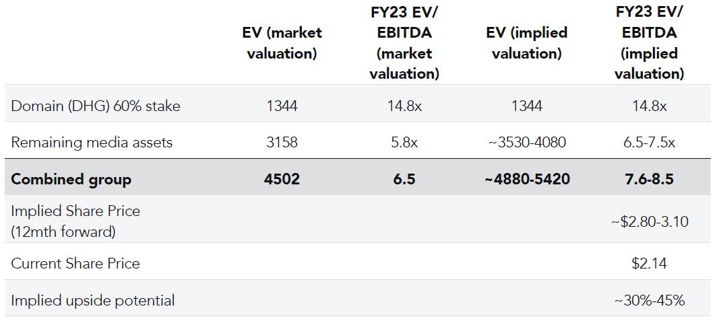Select the ~$2.80-3.10 implied share price

coord(650,221)
